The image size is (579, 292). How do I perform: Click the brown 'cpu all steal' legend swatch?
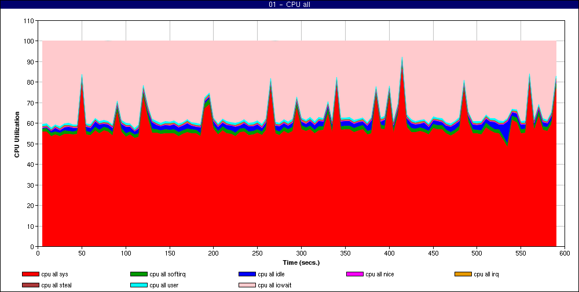tap(30, 286)
